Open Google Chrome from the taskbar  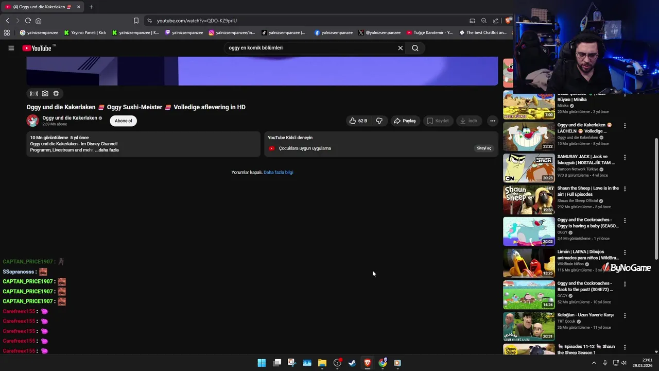click(383, 363)
